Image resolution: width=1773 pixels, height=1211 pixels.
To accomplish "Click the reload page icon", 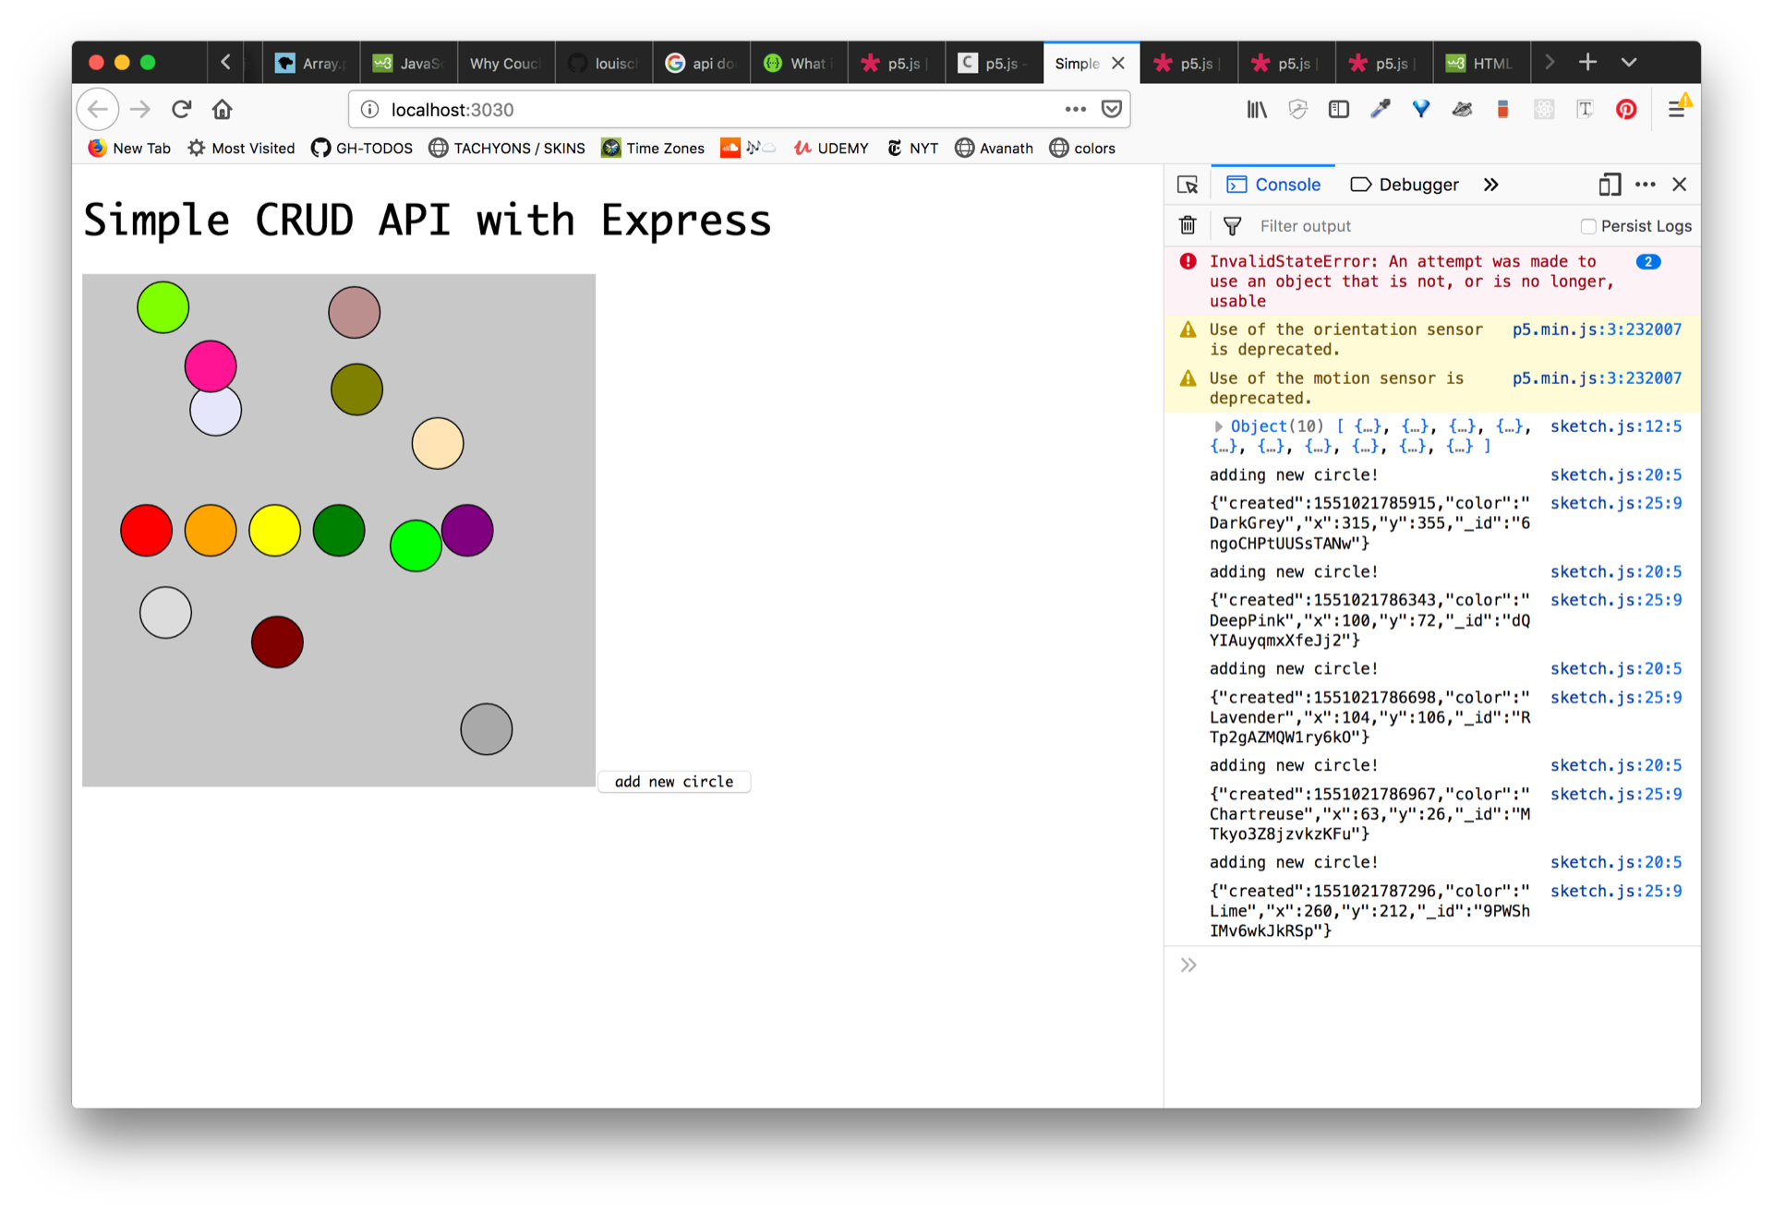I will [182, 110].
